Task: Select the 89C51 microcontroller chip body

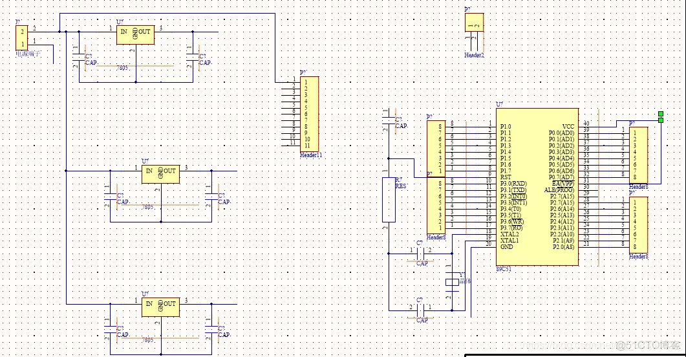Action: coord(537,187)
